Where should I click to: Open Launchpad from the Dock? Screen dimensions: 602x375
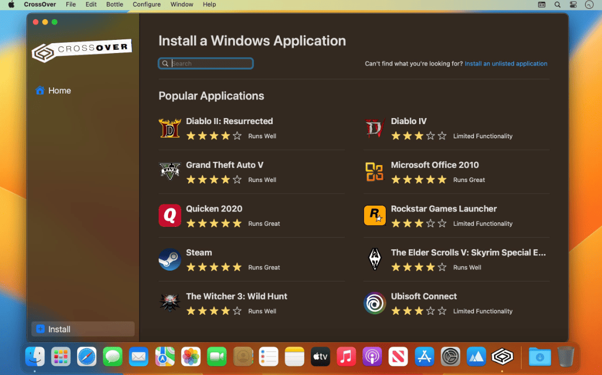[61, 356]
